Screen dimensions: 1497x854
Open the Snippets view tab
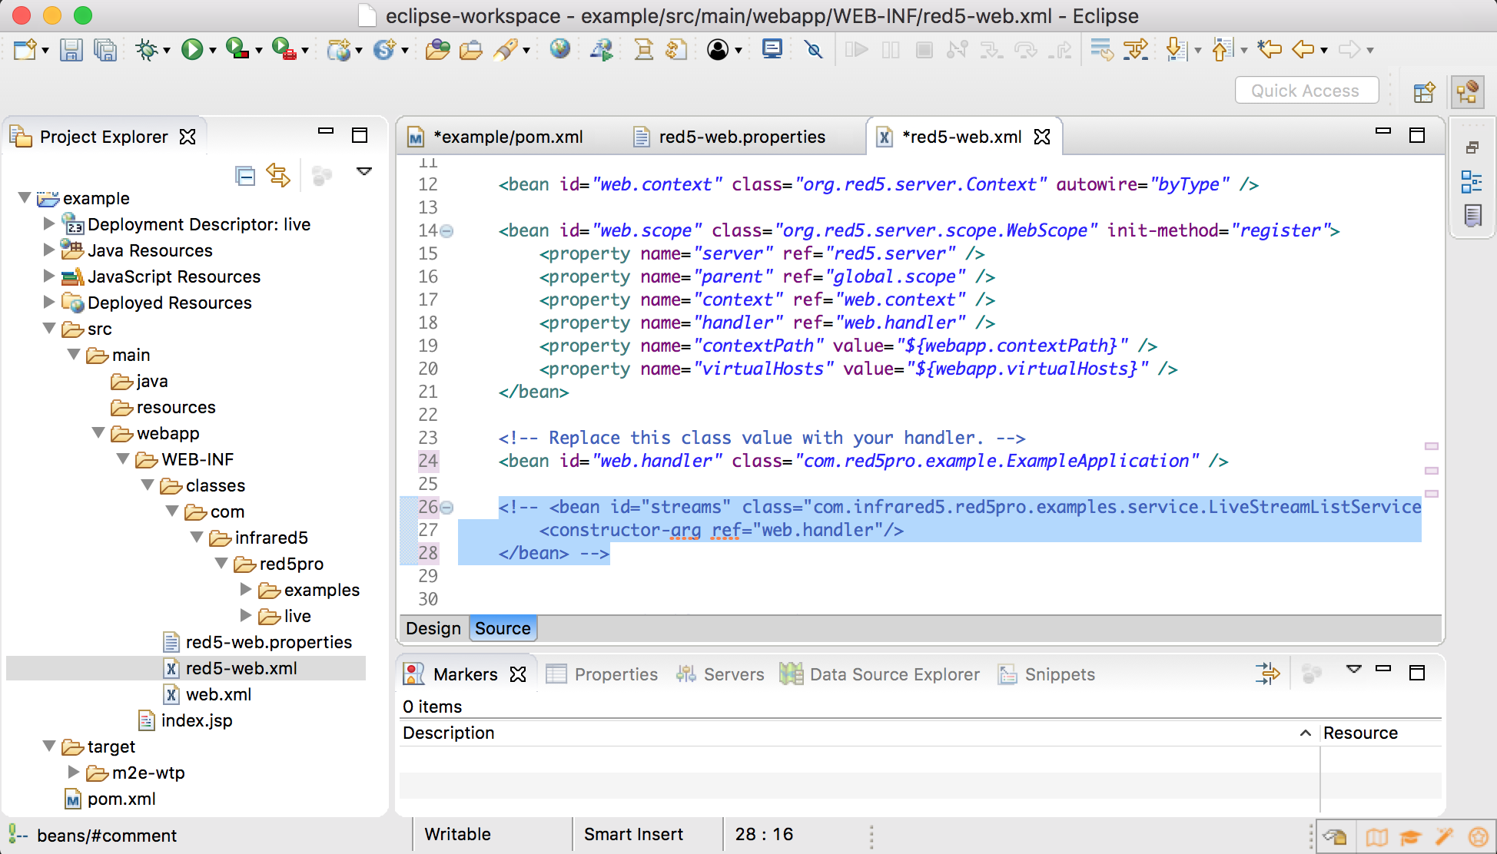point(1045,674)
